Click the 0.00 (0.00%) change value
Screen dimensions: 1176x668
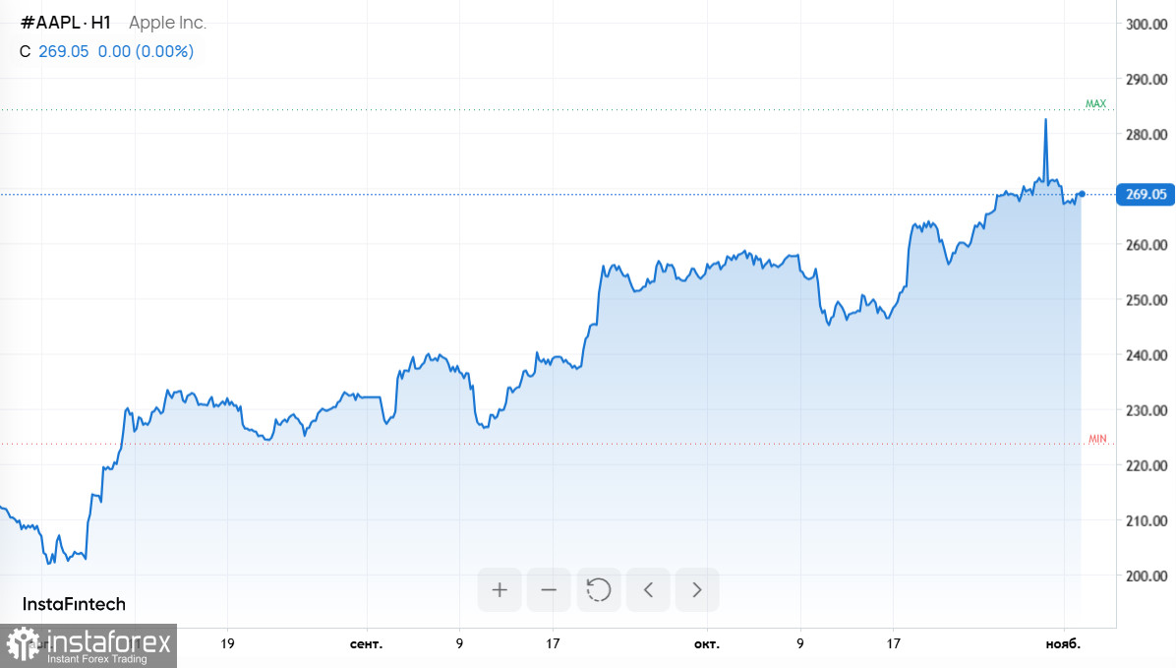[146, 51]
